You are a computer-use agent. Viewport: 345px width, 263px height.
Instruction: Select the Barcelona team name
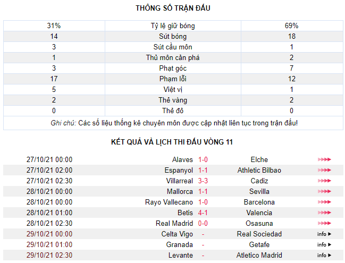coord(259,202)
